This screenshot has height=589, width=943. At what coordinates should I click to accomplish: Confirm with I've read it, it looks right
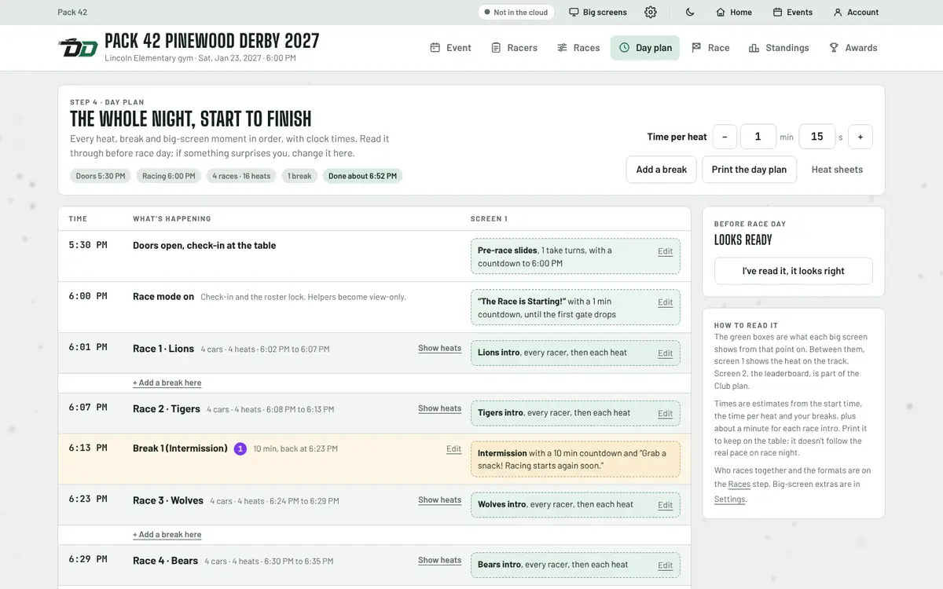coord(794,271)
